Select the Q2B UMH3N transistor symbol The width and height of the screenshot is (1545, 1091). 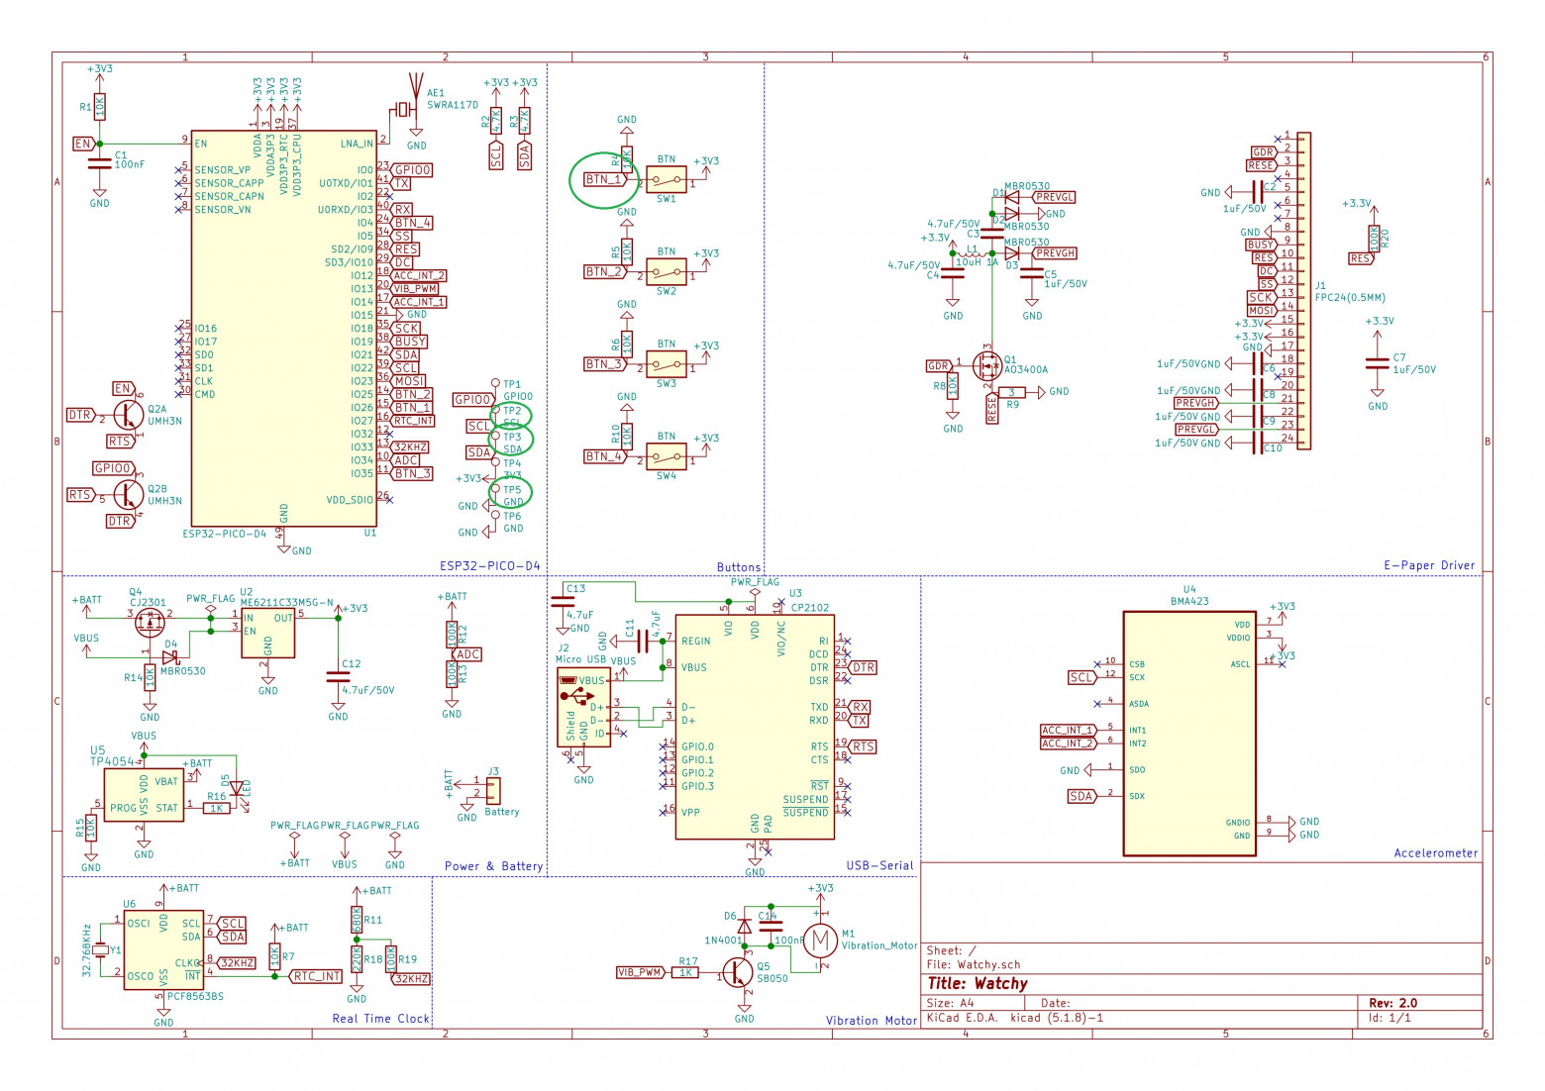point(127,494)
